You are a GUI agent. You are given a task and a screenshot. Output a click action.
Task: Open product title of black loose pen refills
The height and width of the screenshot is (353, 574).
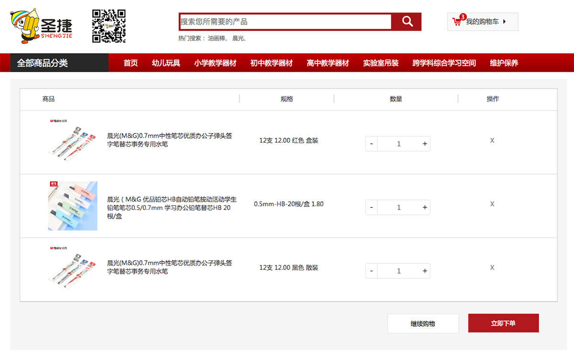(x=170, y=267)
